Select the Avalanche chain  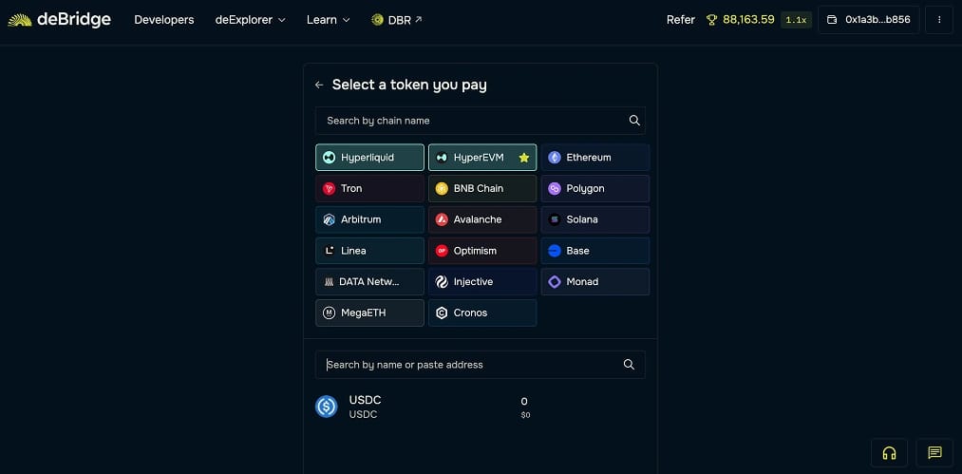pyautogui.click(x=482, y=219)
